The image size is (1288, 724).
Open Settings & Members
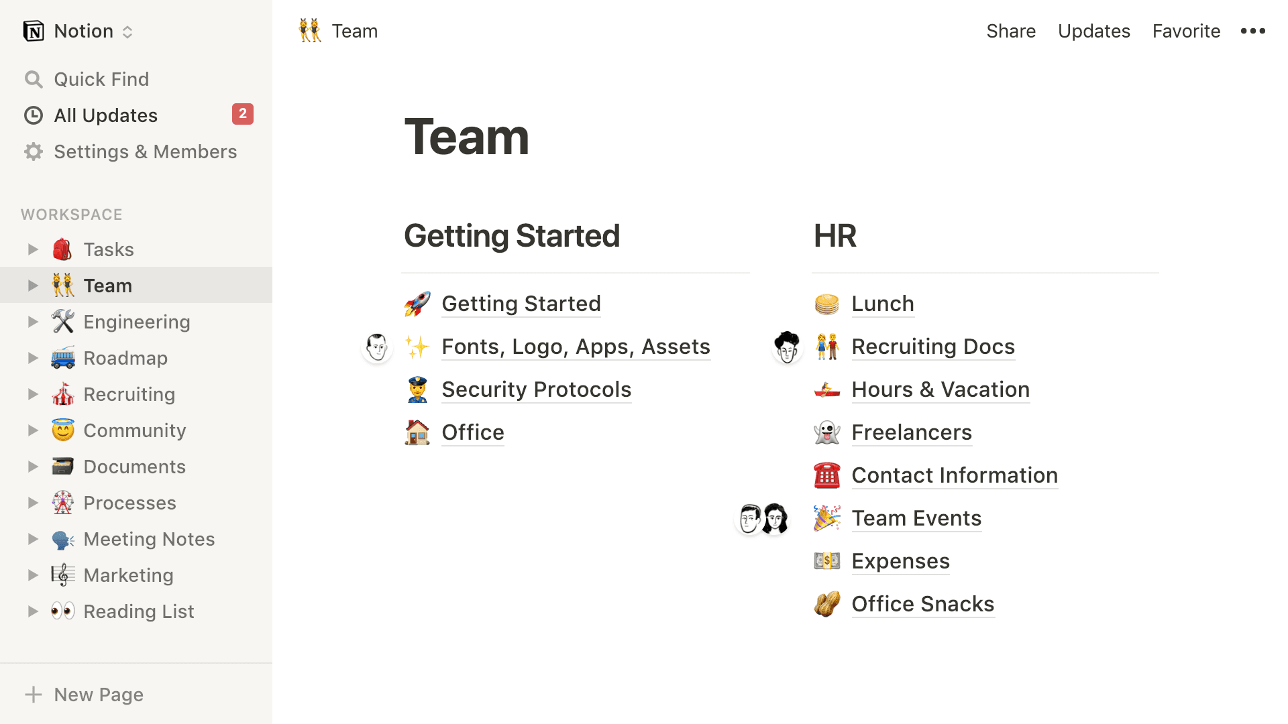pos(145,152)
